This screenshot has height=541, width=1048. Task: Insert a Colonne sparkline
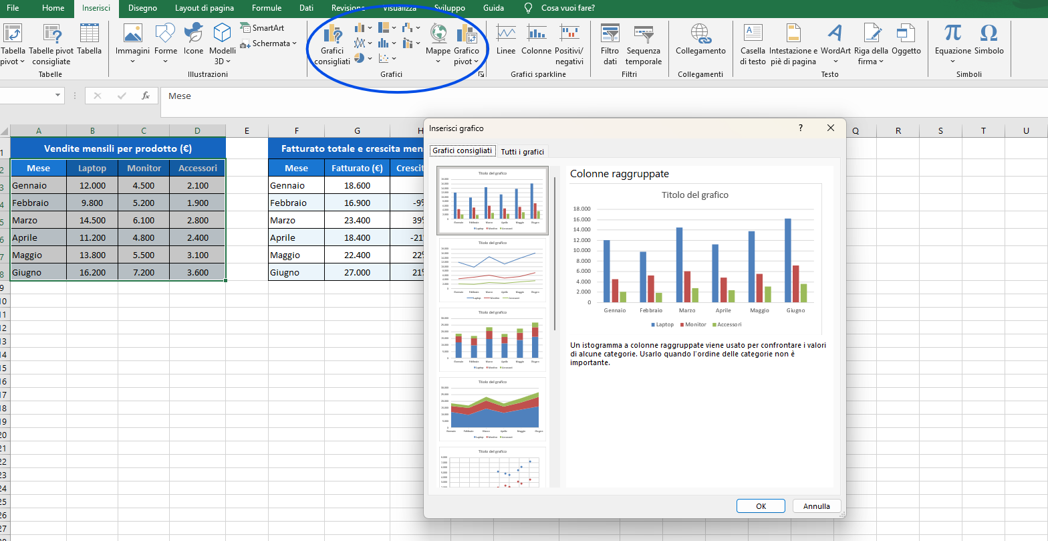pos(536,40)
